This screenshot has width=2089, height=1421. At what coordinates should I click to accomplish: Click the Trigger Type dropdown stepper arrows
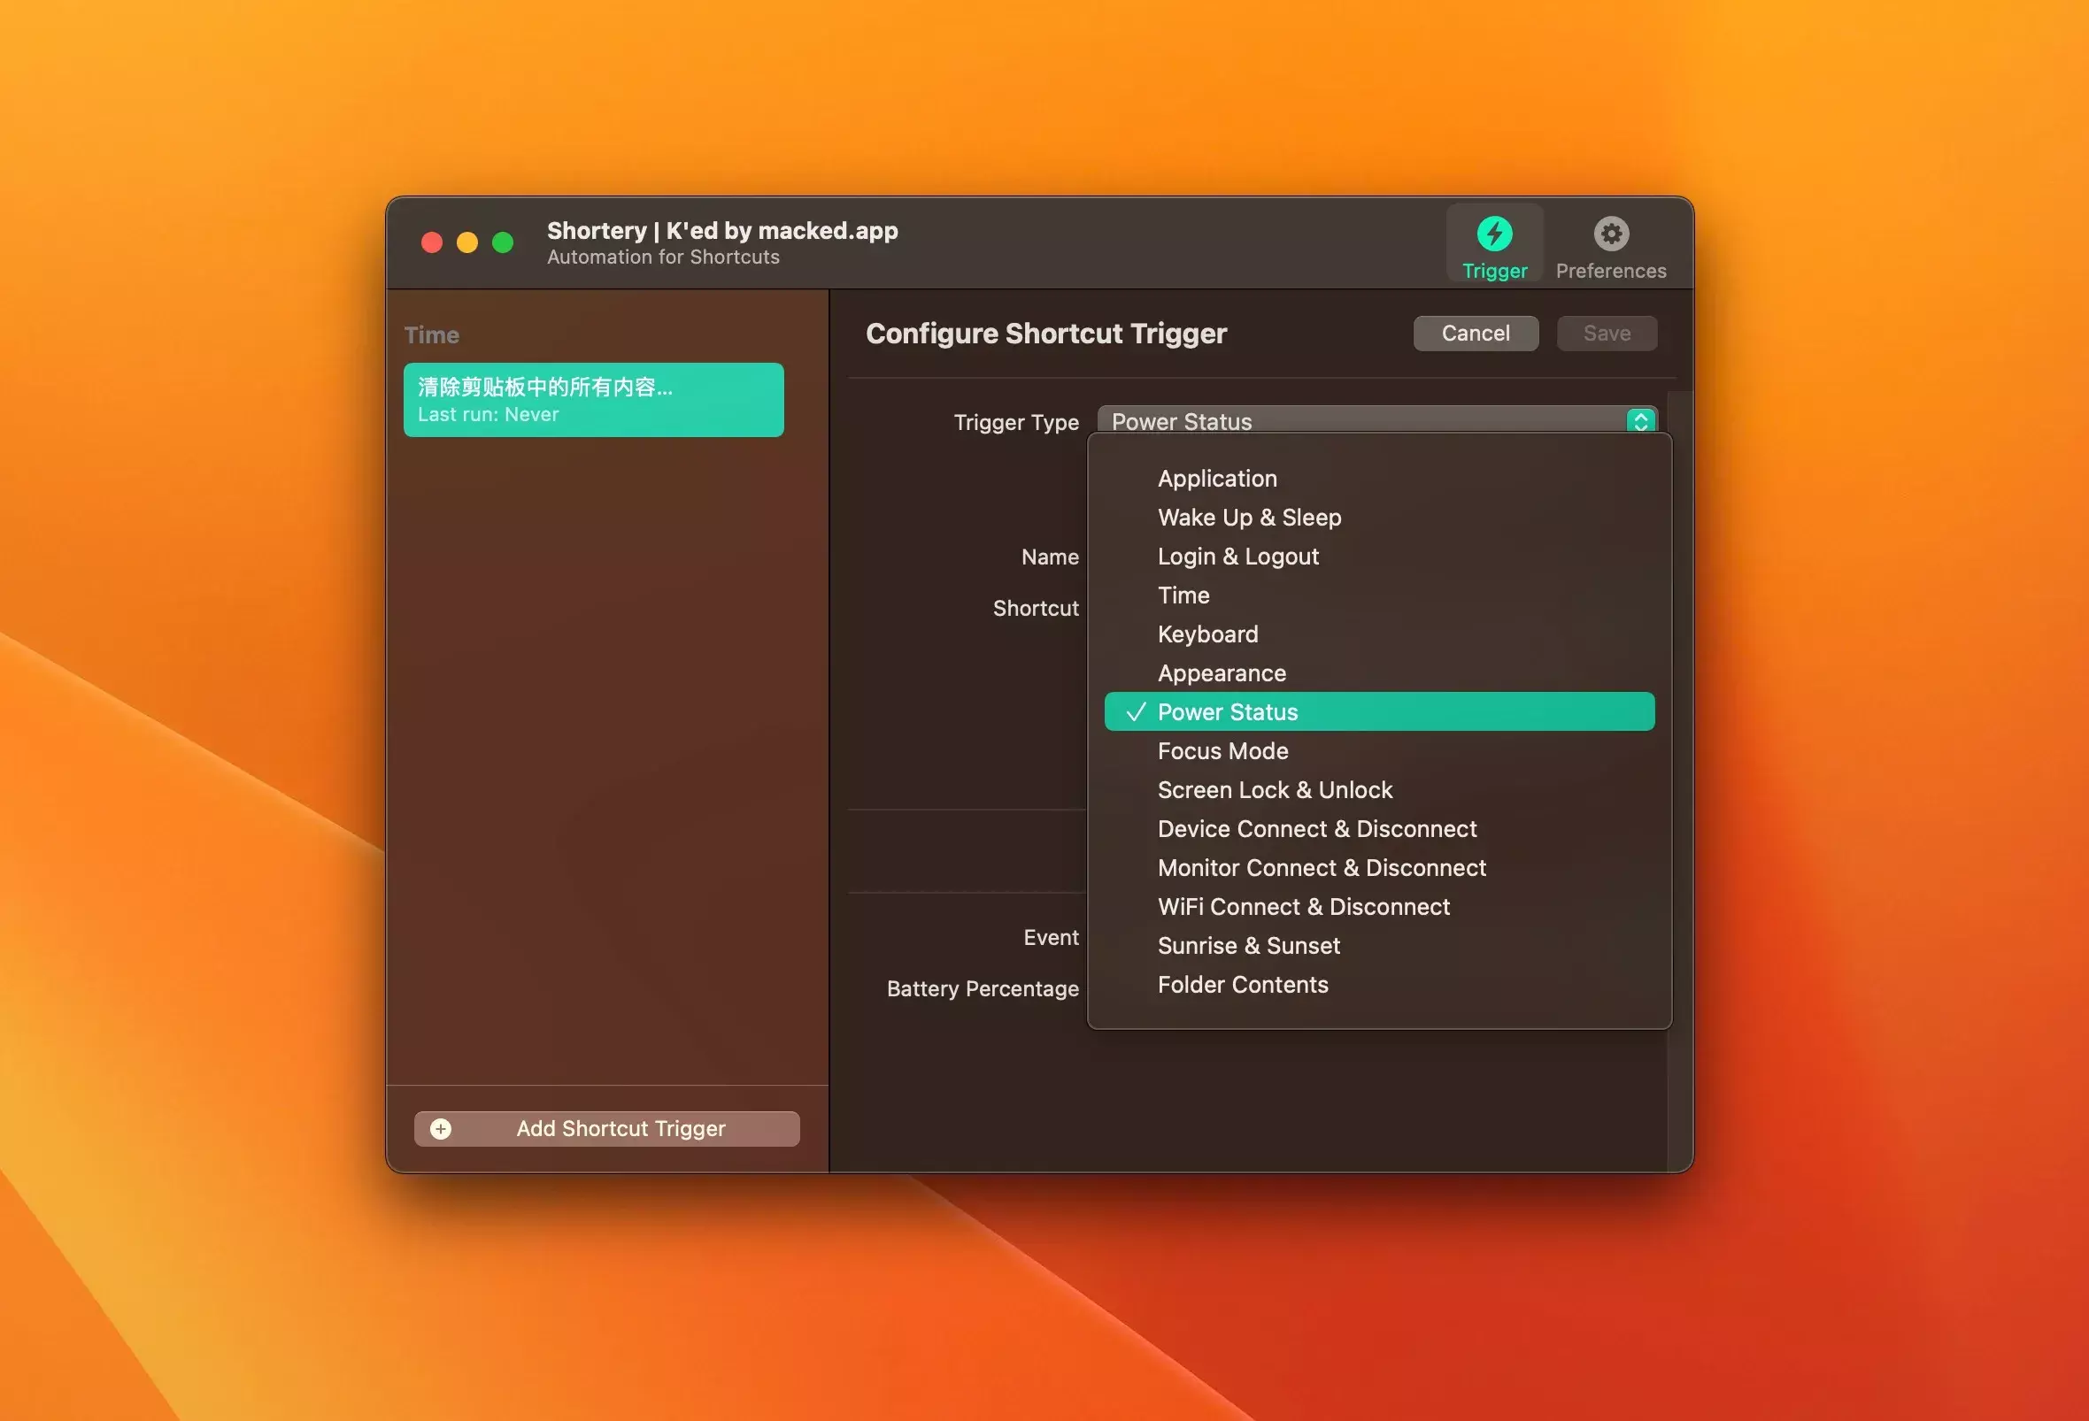pos(1640,420)
